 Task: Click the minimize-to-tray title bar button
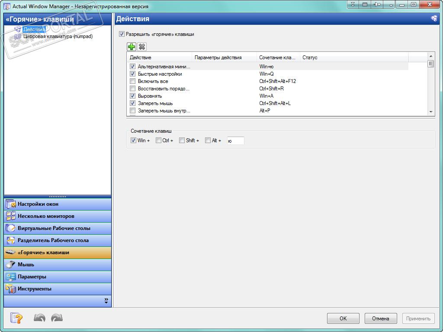point(389,4)
